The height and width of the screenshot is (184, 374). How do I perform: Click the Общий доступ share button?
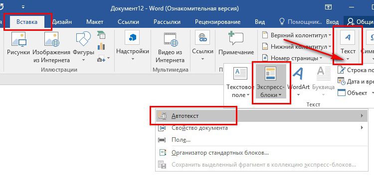360,22
